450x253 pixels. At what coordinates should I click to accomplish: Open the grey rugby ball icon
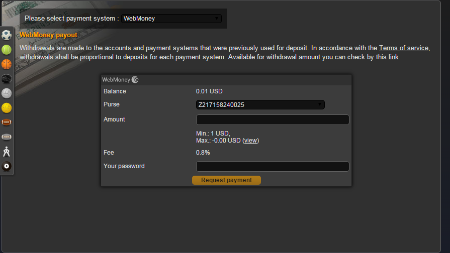click(x=7, y=137)
